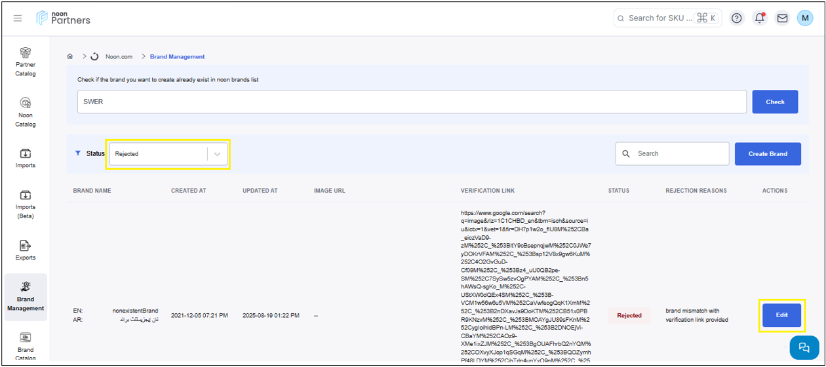Open the notifications bell icon

pos(760,18)
